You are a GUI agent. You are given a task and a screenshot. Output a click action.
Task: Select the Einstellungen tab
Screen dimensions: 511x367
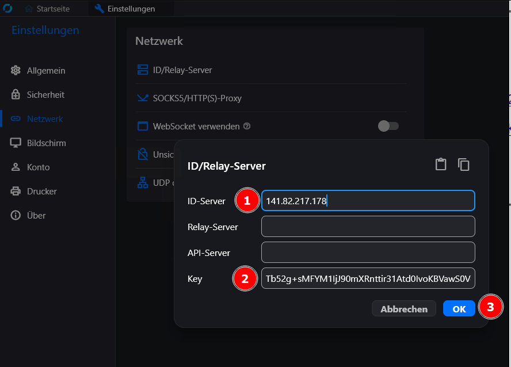coord(125,9)
